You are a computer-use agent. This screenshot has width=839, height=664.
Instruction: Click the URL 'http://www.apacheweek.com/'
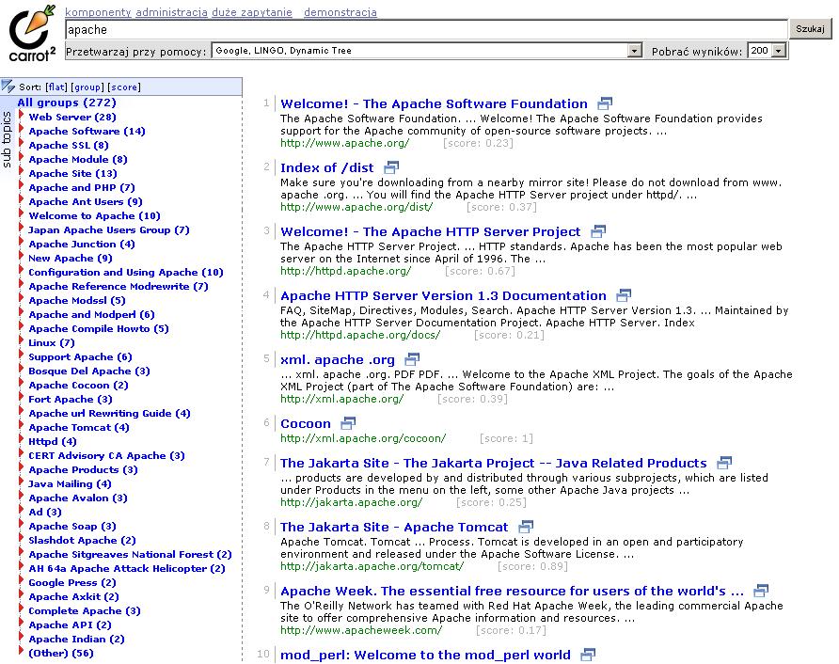click(x=361, y=630)
